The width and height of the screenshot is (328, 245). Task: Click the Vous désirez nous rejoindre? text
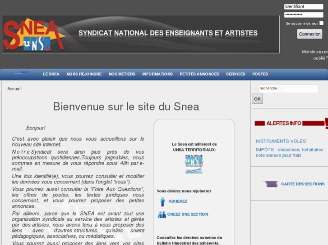184,191
